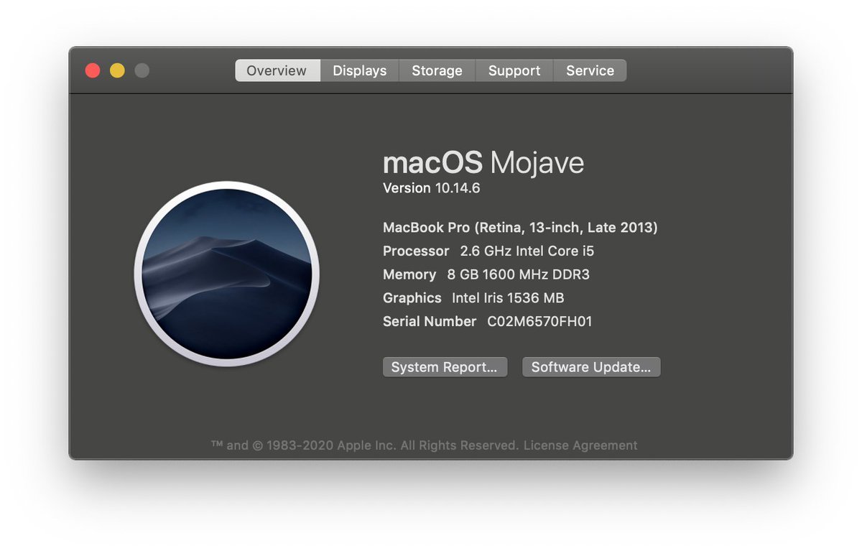Image resolution: width=862 pixels, height=551 pixels.
Task: Open the License Agreement link
Action: 580,445
